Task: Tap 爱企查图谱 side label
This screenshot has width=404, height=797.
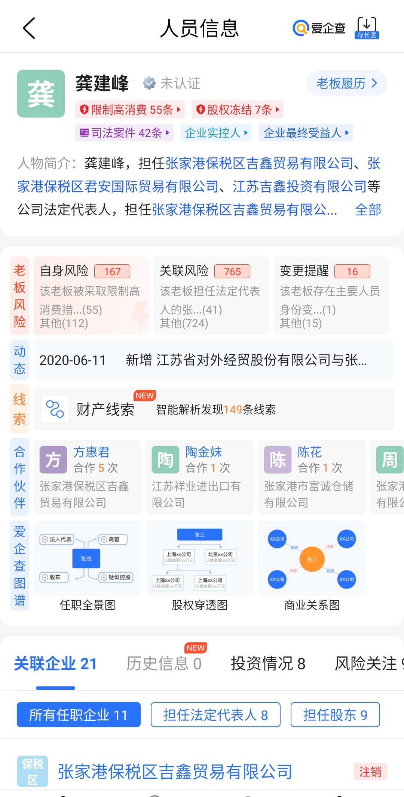Action: pyautogui.click(x=19, y=566)
